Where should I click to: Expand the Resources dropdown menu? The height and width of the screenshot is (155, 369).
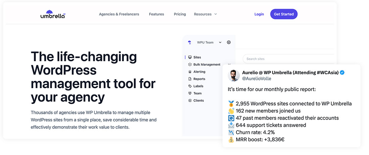click(205, 14)
